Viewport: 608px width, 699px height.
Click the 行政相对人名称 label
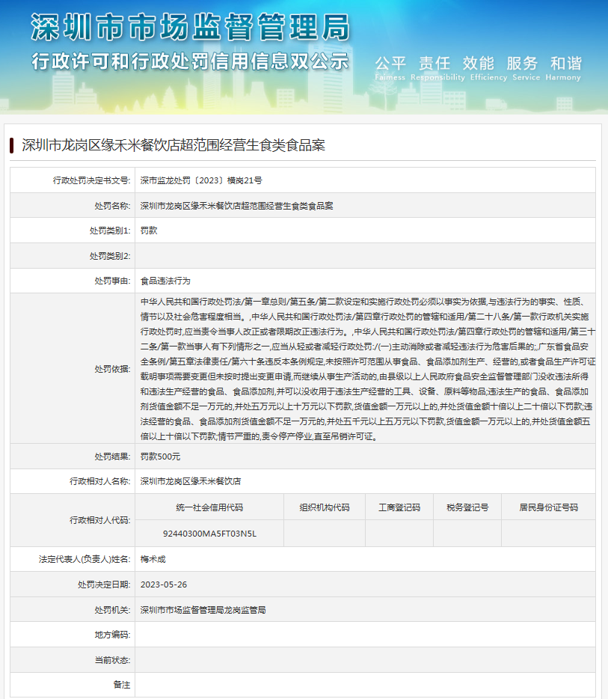pos(99,481)
